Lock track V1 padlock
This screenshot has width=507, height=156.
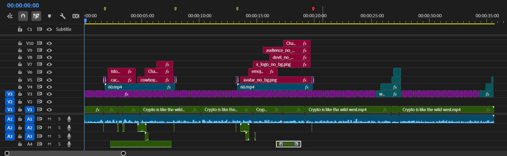[x=20, y=109]
